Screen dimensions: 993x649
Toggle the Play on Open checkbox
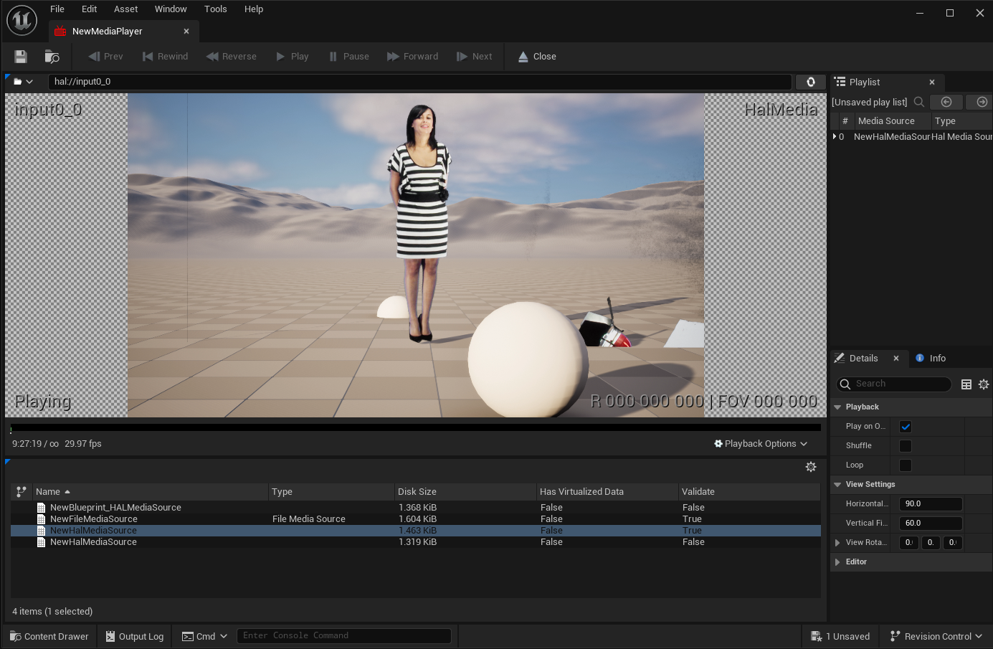pyautogui.click(x=906, y=427)
